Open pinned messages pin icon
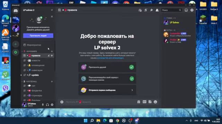The image size is (222, 124). 151,10
